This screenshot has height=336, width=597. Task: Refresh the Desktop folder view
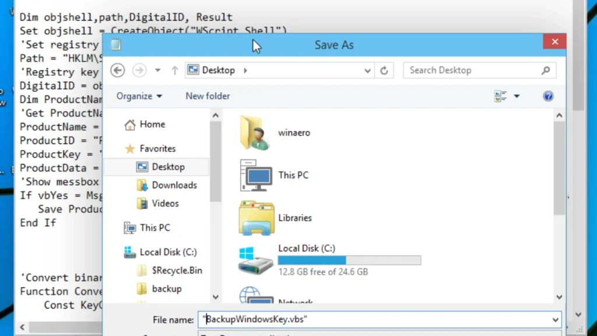coord(384,70)
